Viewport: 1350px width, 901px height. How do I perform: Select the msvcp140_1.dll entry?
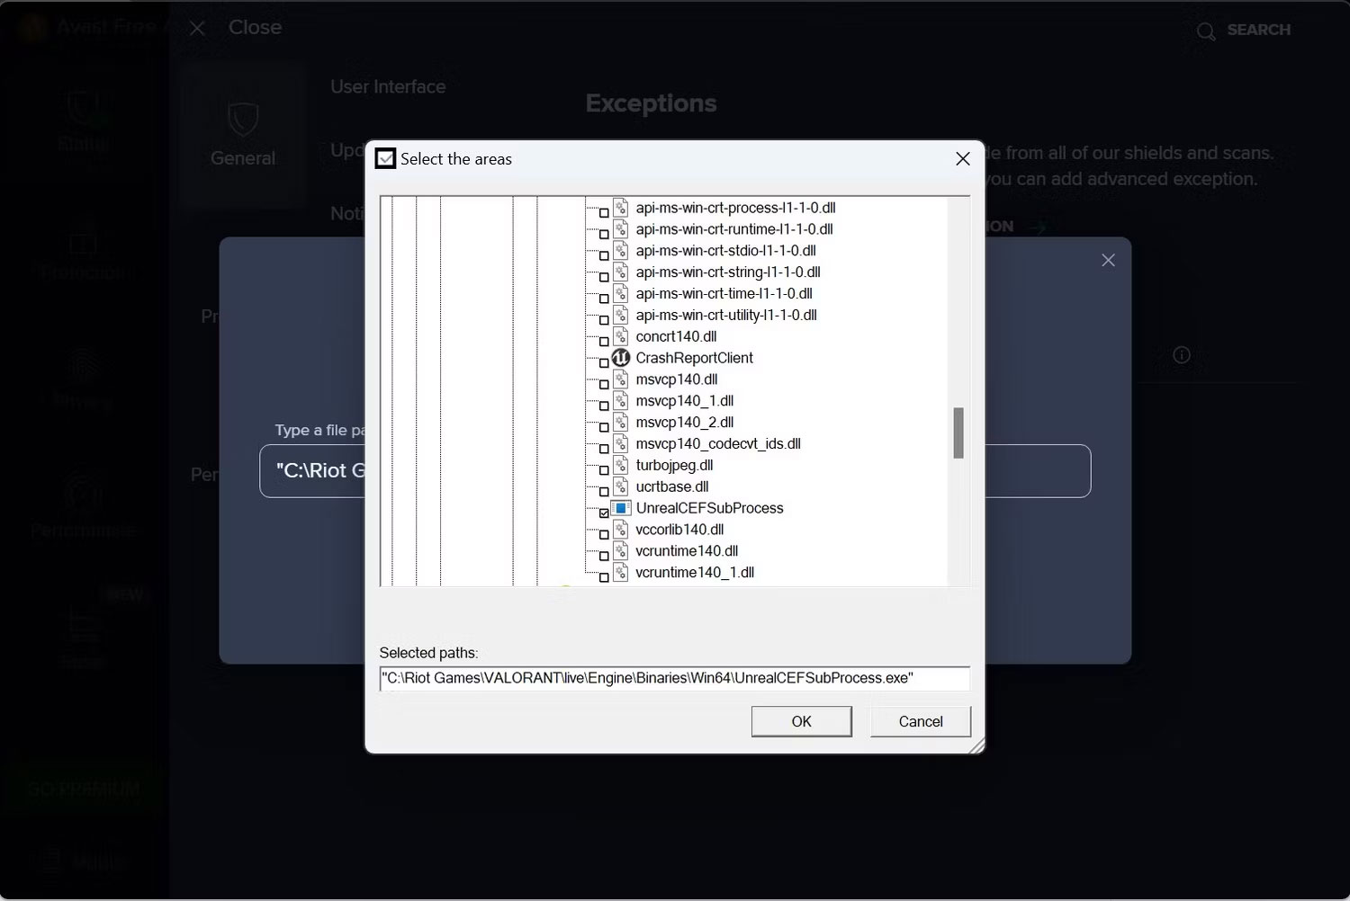[684, 401]
